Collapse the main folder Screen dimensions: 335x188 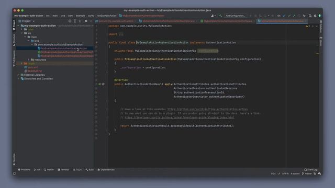(x=25, y=37)
